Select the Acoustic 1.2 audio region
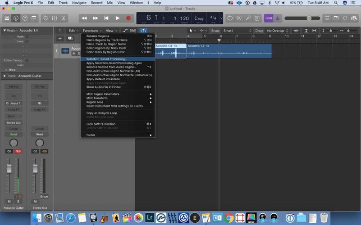Image resolution: width=361 pixels, height=225 pixels. pos(229,51)
